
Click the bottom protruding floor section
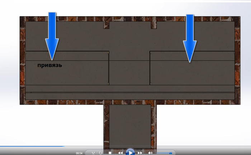coord(129,125)
